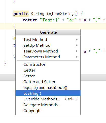Viewport: 106px width, 123px height.
Task: Choose SetUp Method entry
Action: (48, 45)
